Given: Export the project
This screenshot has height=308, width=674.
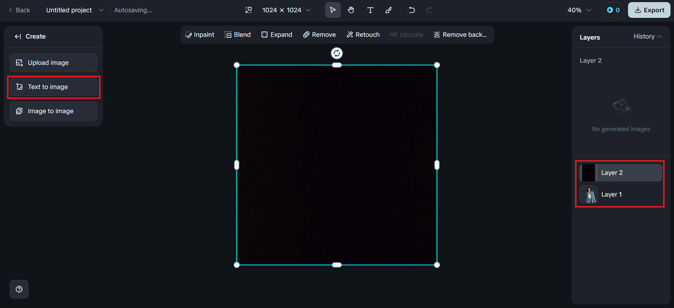Looking at the screenshot, I should [649, 10].
